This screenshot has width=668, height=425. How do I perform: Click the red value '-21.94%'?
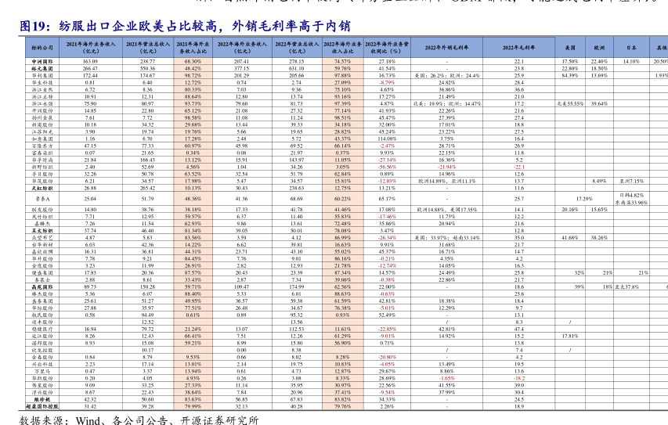click(x=446, y=167)
